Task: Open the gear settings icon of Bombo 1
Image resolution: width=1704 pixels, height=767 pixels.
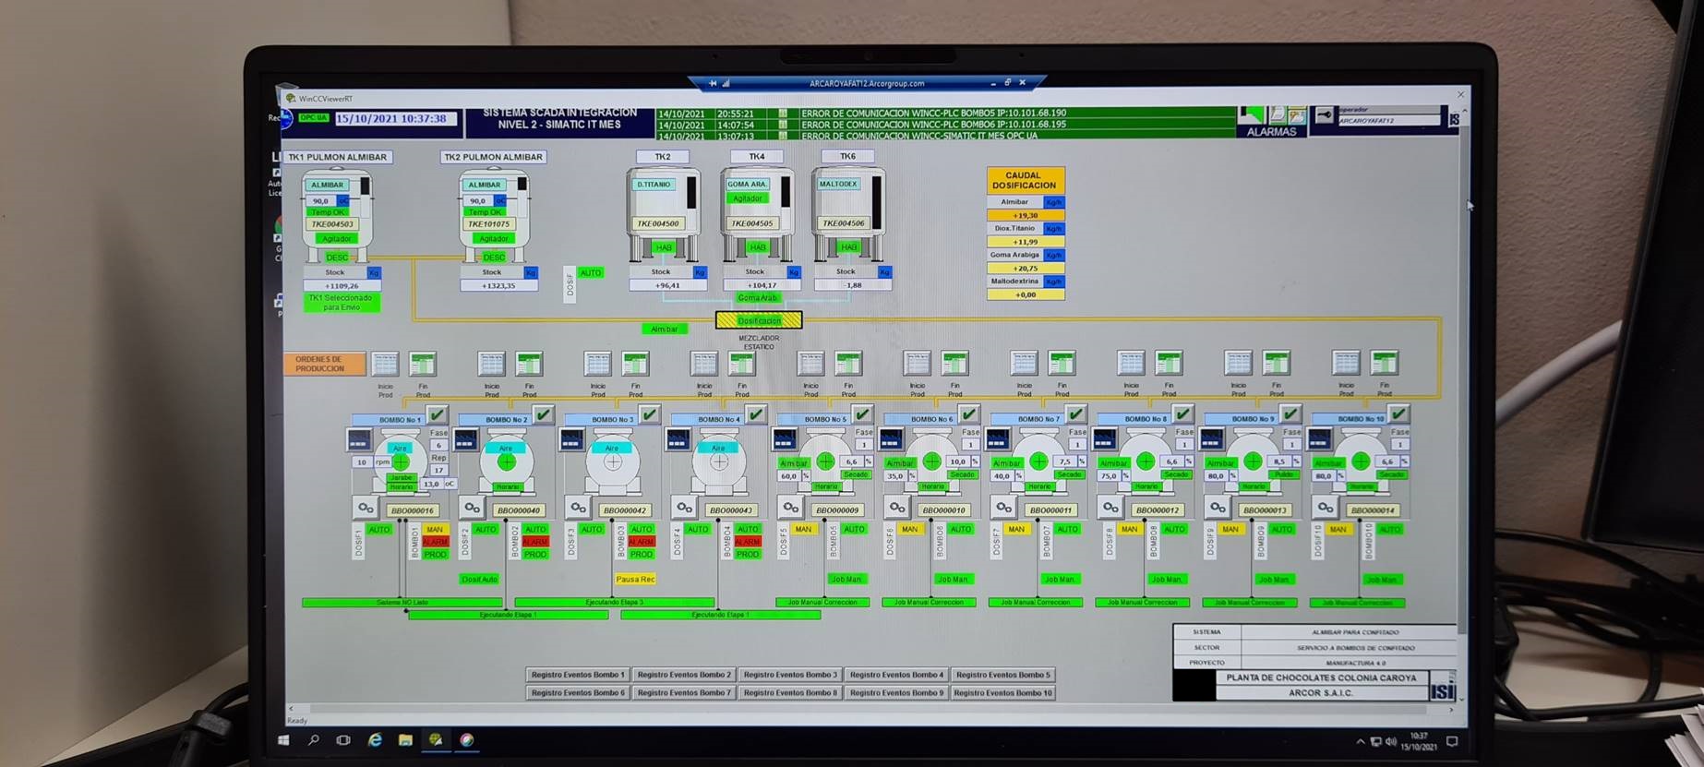Action: 366,508
